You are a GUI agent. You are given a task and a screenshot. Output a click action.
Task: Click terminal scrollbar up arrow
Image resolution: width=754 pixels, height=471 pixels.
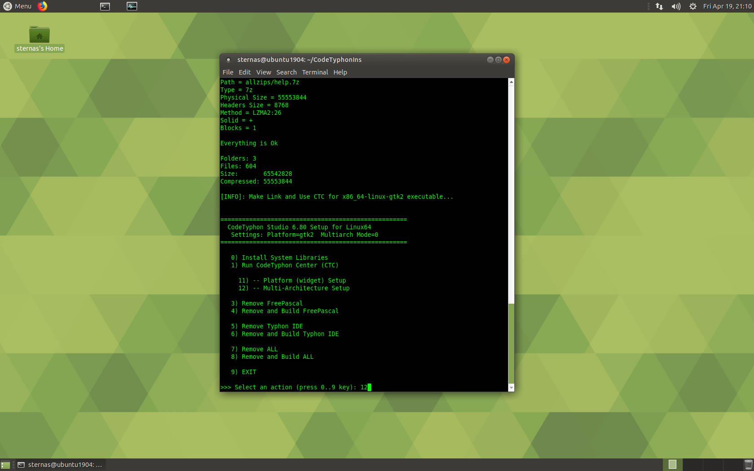[x=511, y=82]
